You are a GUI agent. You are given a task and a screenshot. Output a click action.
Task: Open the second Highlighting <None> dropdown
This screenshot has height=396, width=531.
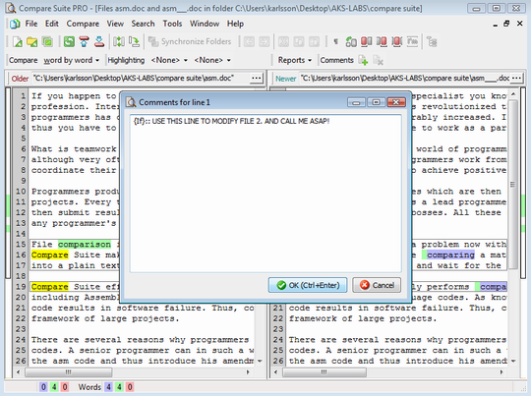[x=212, y=60]
